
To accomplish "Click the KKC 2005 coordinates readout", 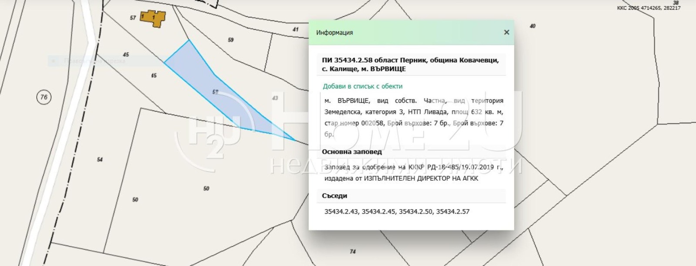I will (649, 8).
